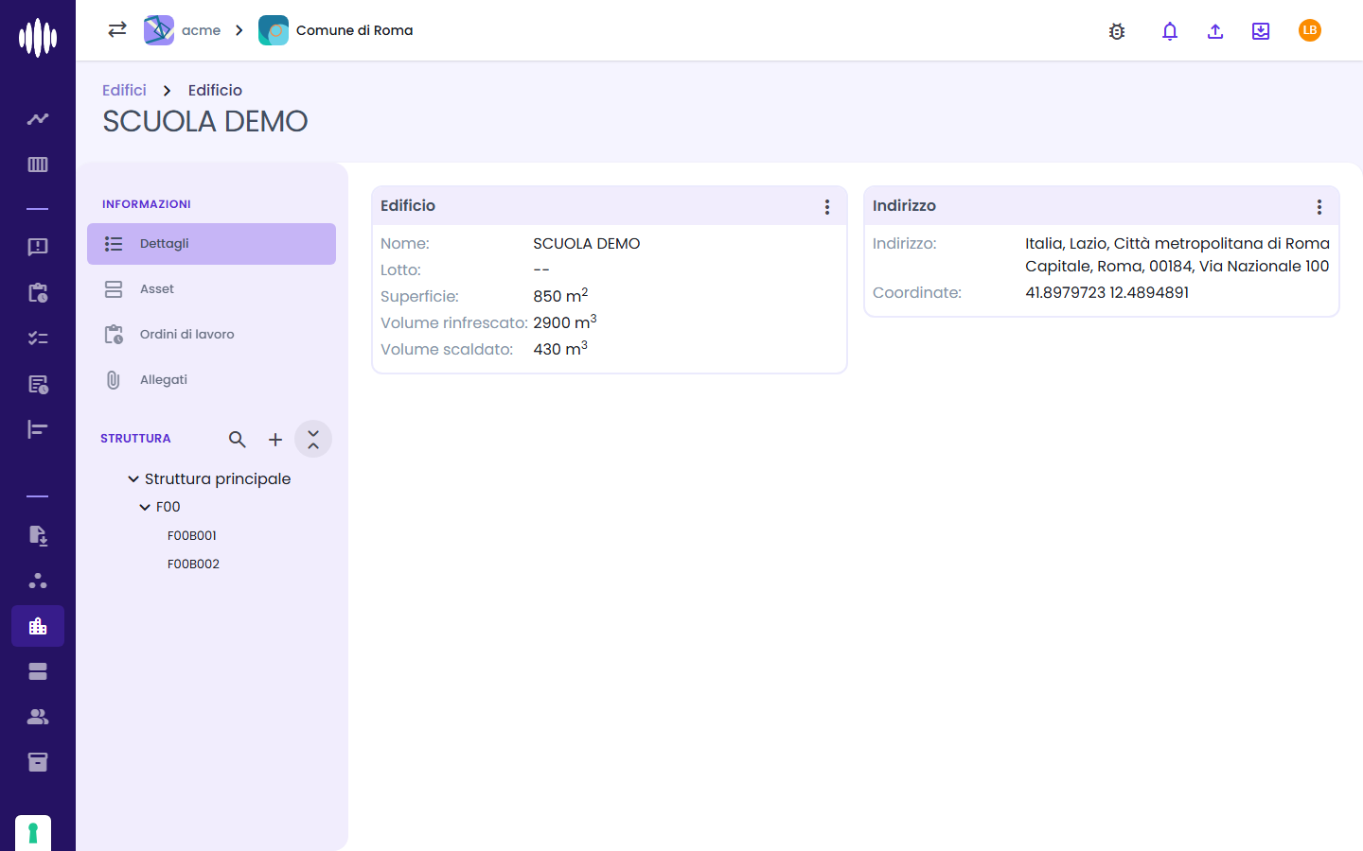The height and width of the screenshot is (851, 1363).
Task: Open the notifications bell
Action: tap(1170, 31)
